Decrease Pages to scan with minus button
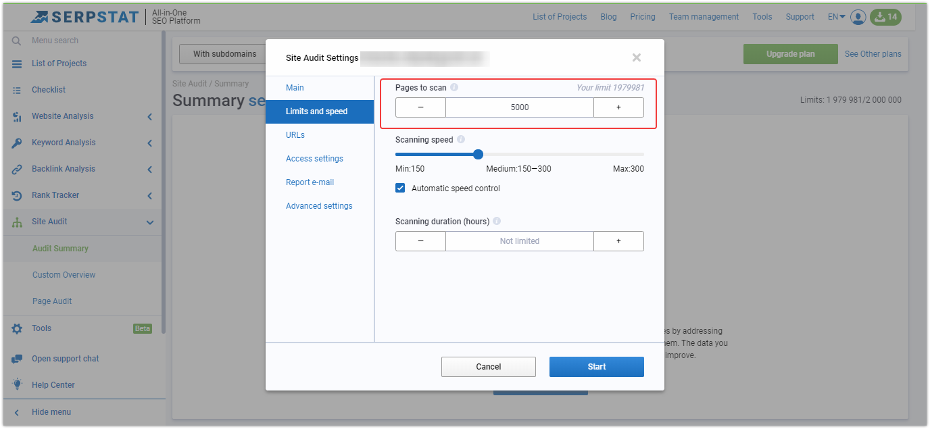The width and height of the screenshot is (930, 429). tap(420, 107)
